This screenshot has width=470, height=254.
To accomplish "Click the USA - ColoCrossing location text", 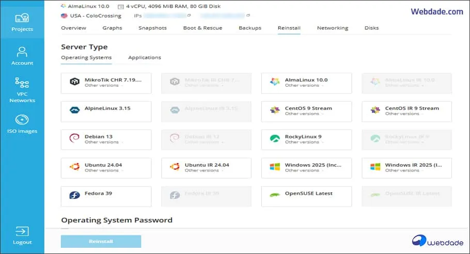I will pos(96,15).
